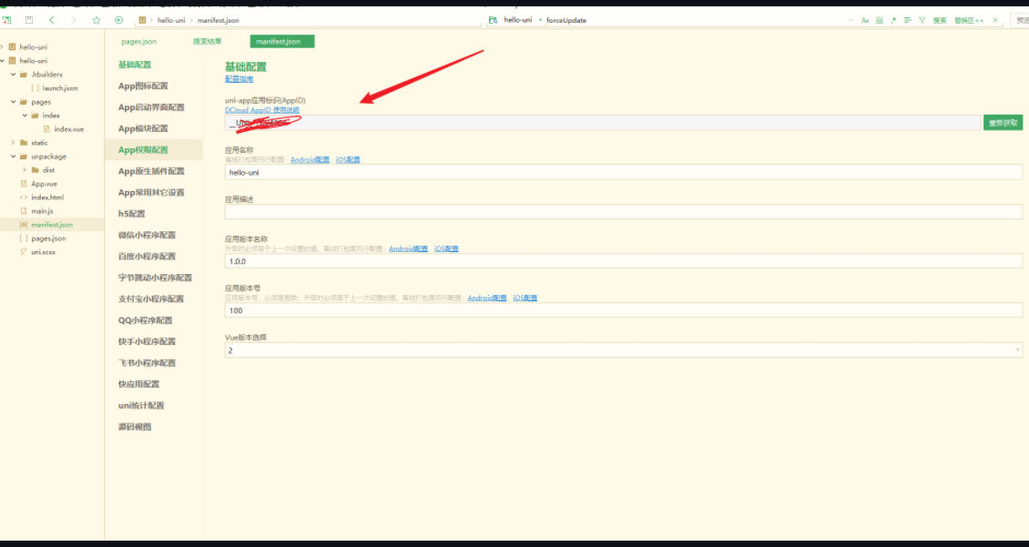Close the search bar with the X icon
The height and width of the screenshot is (547, 1029).
995,19
